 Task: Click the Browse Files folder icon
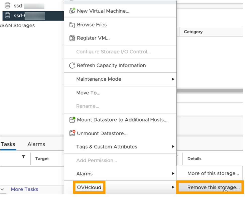[x=72, y=25]
